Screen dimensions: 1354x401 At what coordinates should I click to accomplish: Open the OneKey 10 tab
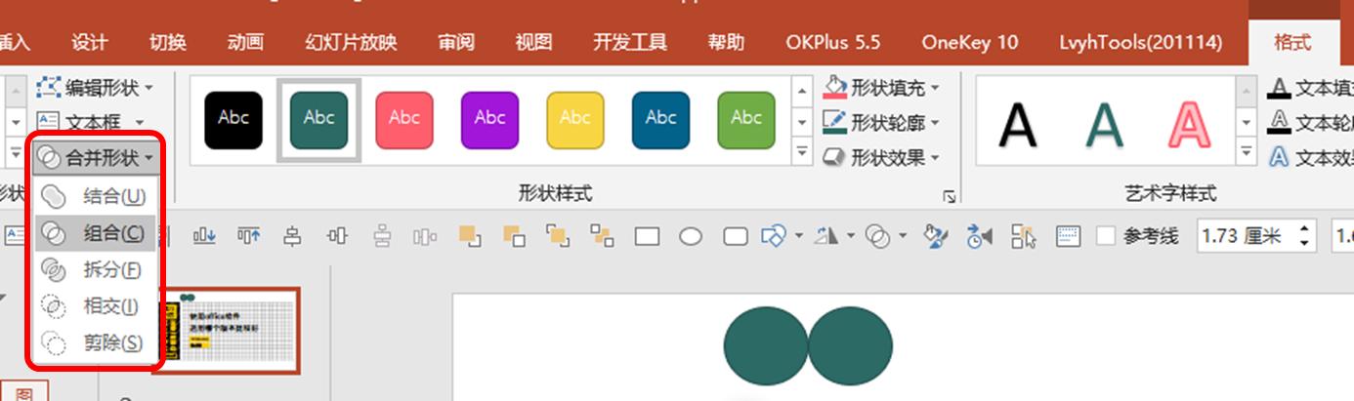coord(969,42)
